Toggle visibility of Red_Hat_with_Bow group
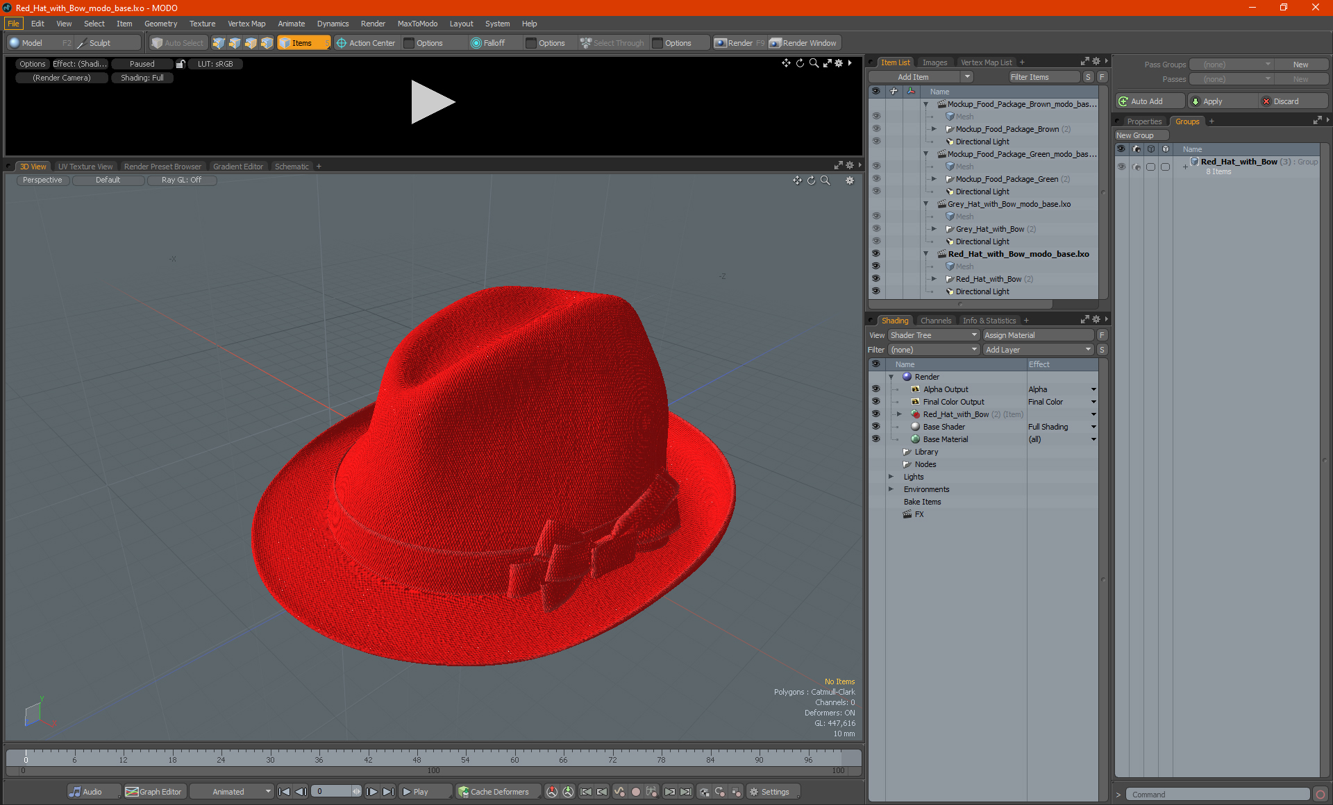The height and width of the screenshot is (805, 1333). (1121, 167)
